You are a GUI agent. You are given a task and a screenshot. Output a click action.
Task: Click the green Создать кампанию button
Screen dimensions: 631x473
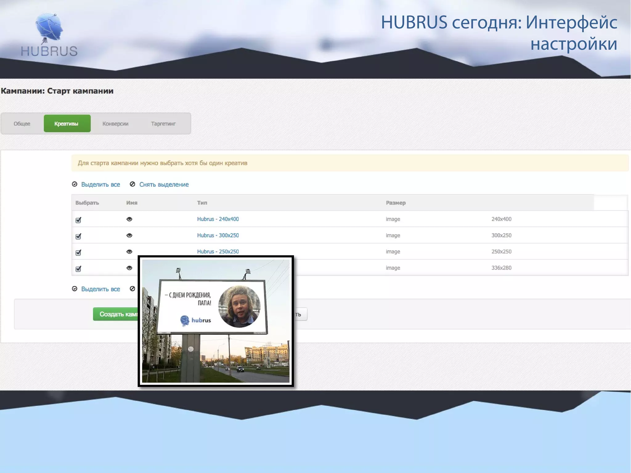(116, 314)
